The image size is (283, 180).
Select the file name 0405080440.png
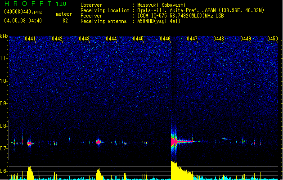coord(23,12)
